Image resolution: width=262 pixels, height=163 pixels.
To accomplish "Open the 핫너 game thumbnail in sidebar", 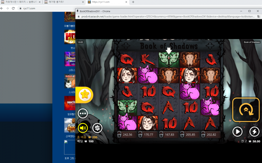I will coord(70,37).
